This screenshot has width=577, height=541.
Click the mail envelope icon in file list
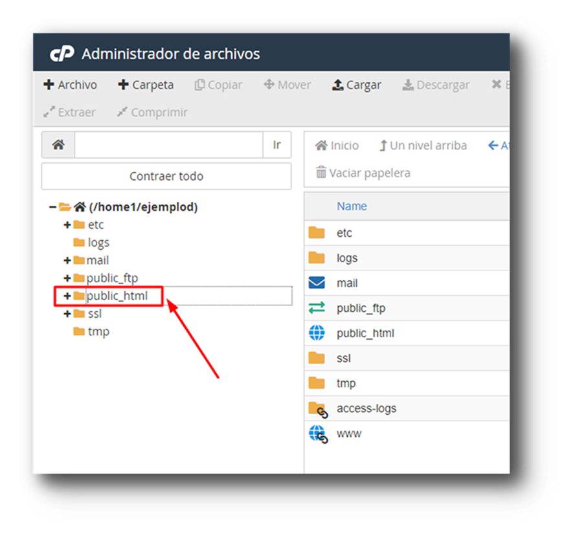coord(317,283)
